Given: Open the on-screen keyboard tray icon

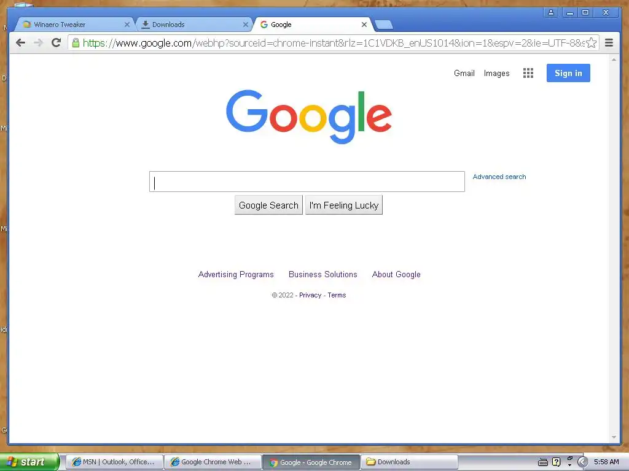Looking at the screenshot, I should click(543, 462).
